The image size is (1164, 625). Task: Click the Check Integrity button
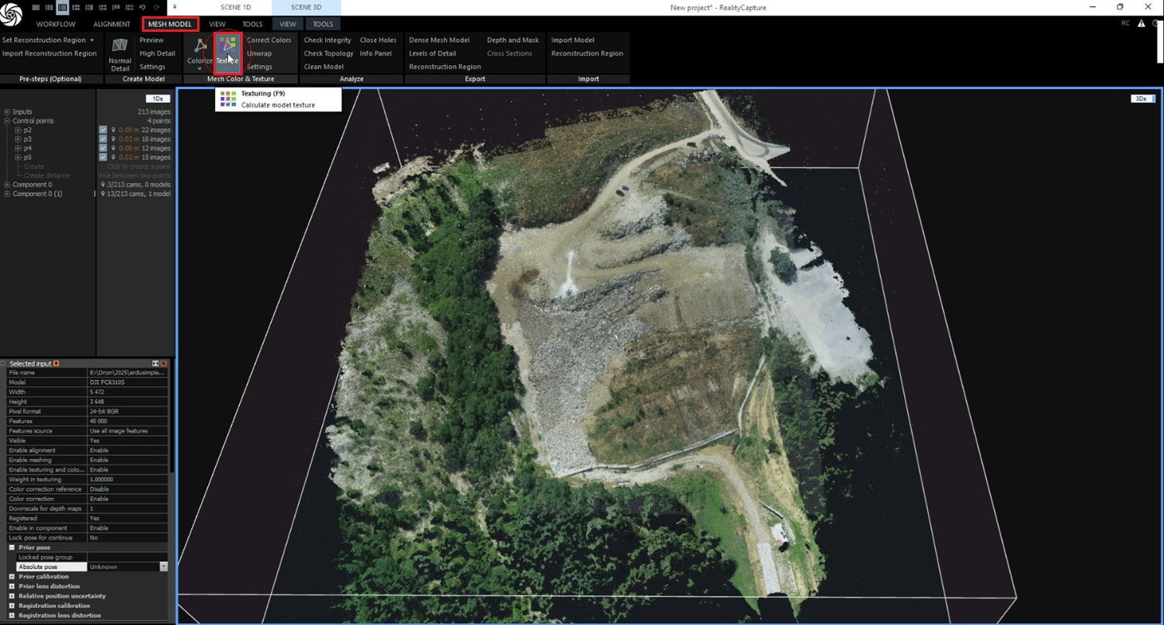[327, 40]
